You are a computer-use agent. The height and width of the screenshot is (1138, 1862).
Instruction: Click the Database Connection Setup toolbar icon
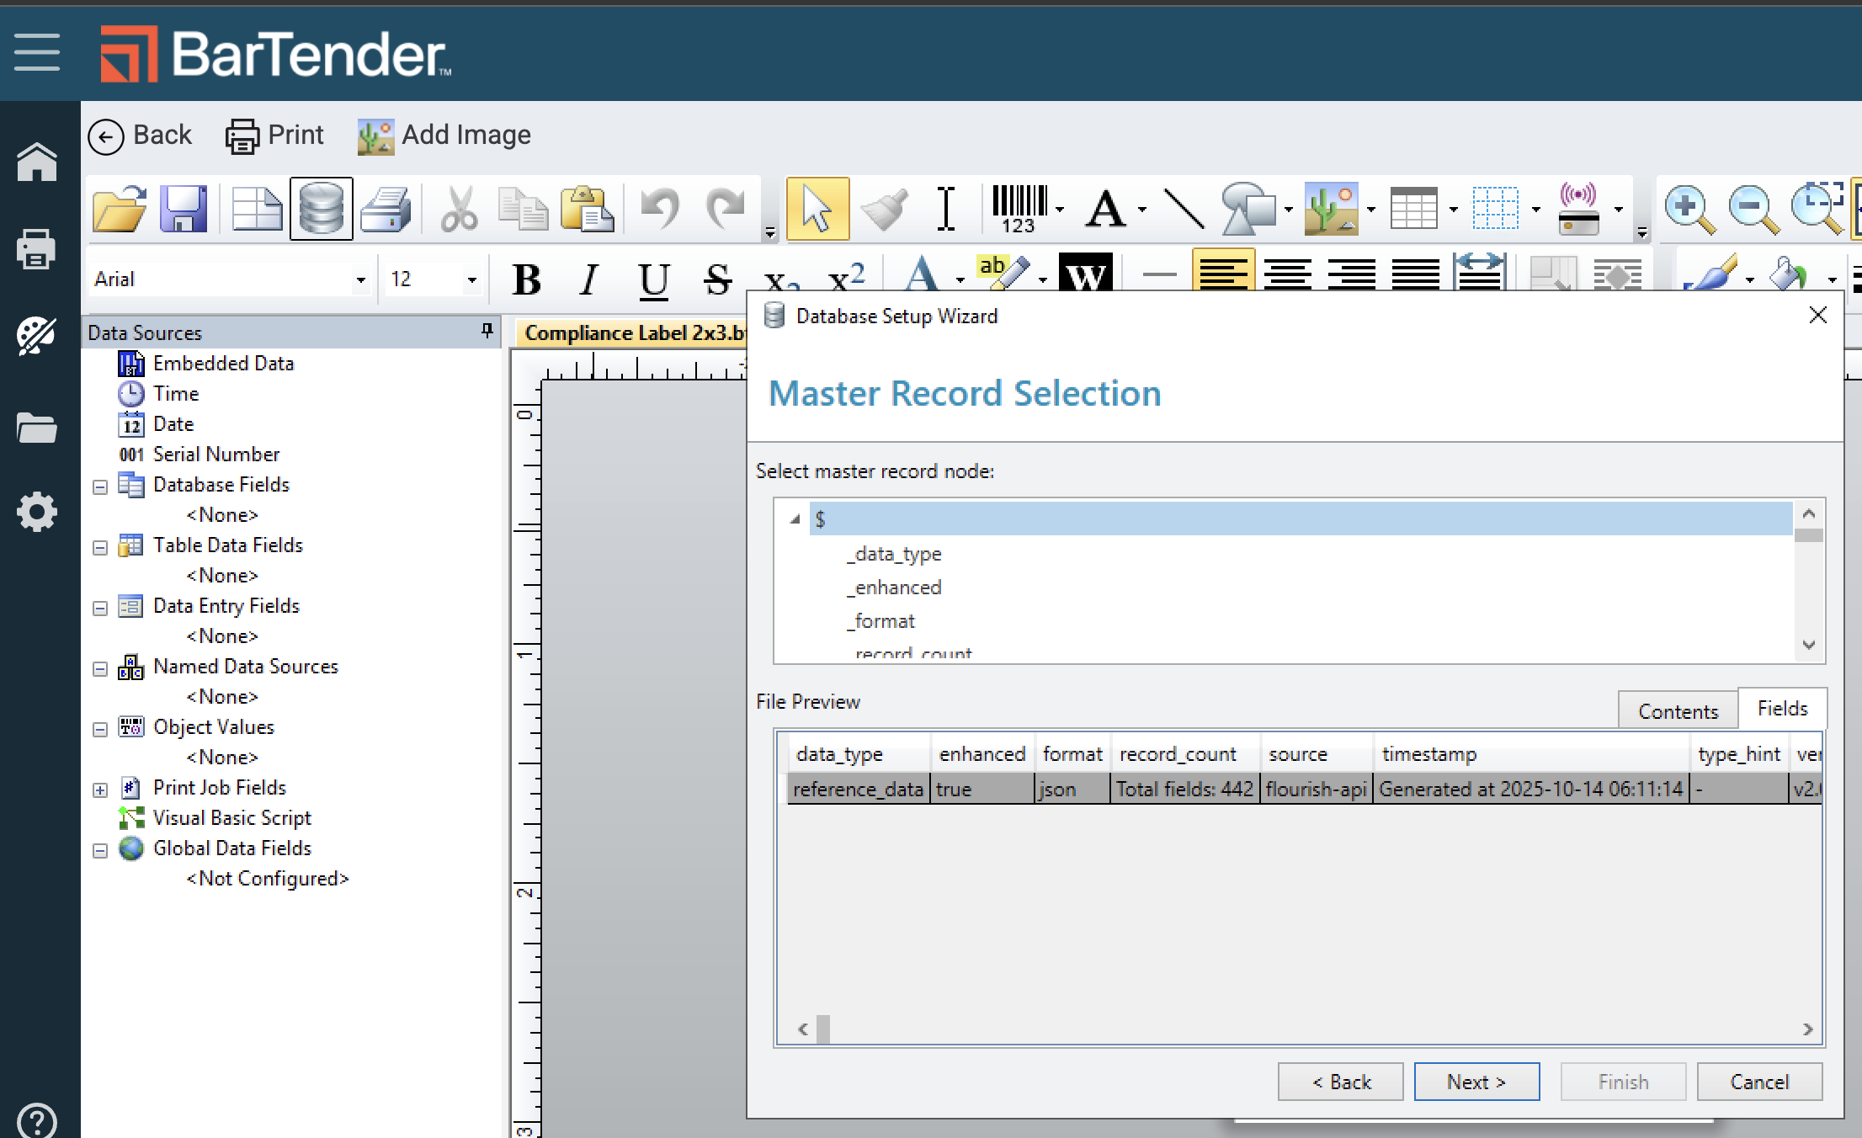point(321,209)
